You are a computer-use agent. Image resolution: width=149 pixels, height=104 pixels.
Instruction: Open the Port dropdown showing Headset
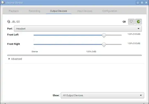tap(78, 29)
